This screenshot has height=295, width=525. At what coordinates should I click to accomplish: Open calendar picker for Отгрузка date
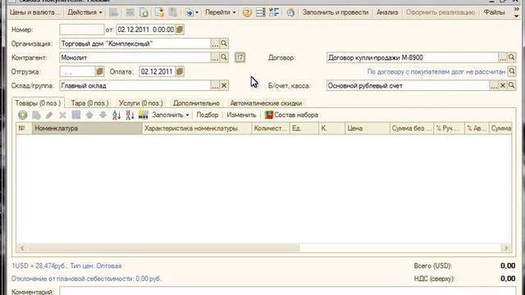pyautogui.click(x=99, y=71)
